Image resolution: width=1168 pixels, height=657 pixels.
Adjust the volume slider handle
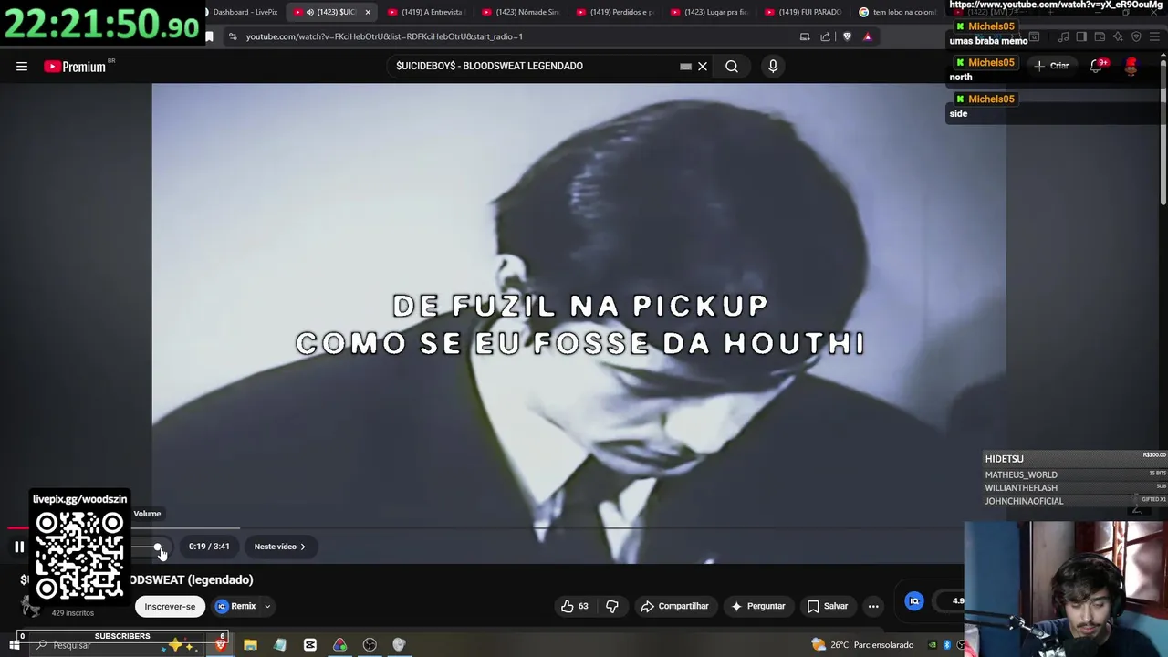point(157,547)
